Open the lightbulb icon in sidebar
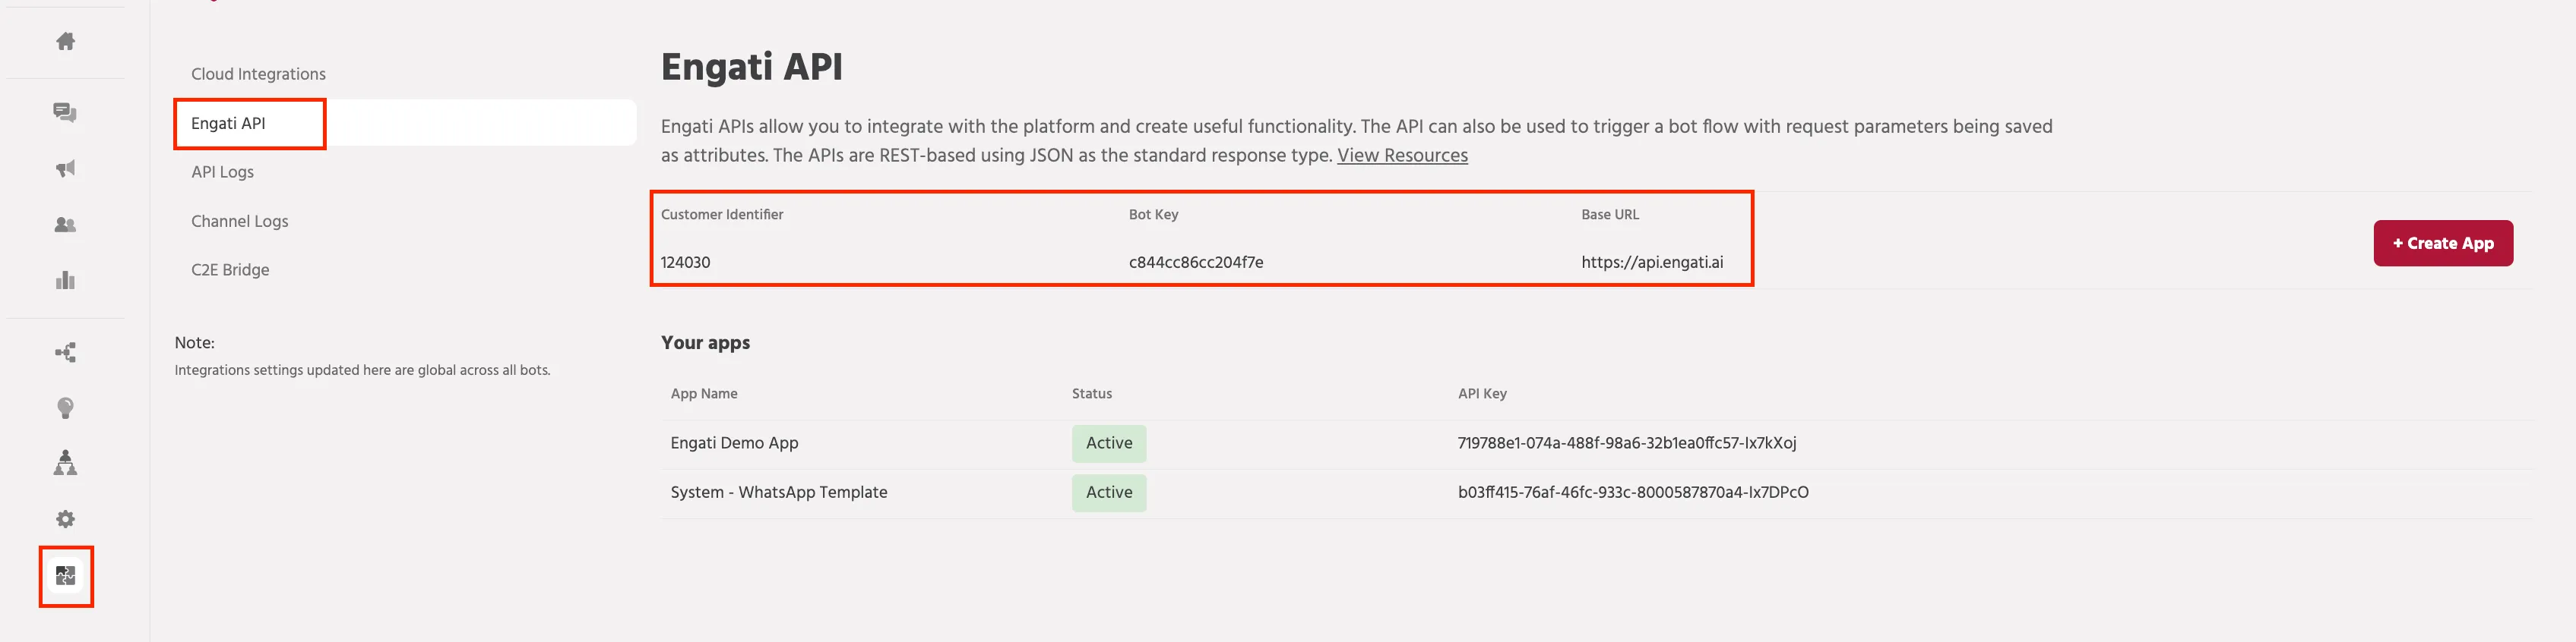The width and height of the screenshot is (2576, 642). pos(65,408)
